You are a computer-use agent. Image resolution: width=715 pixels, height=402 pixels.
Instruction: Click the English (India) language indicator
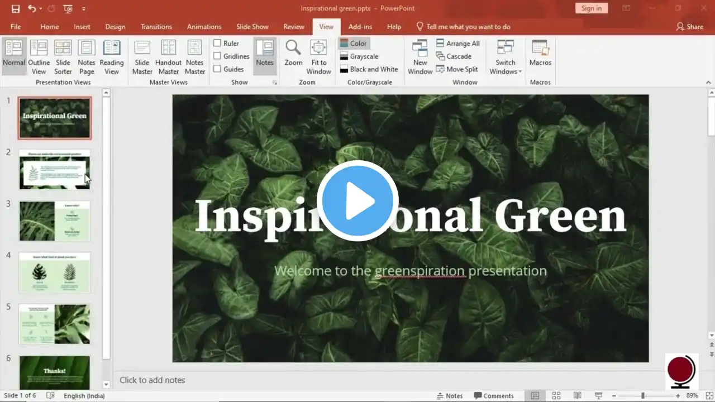coord(84,395)
